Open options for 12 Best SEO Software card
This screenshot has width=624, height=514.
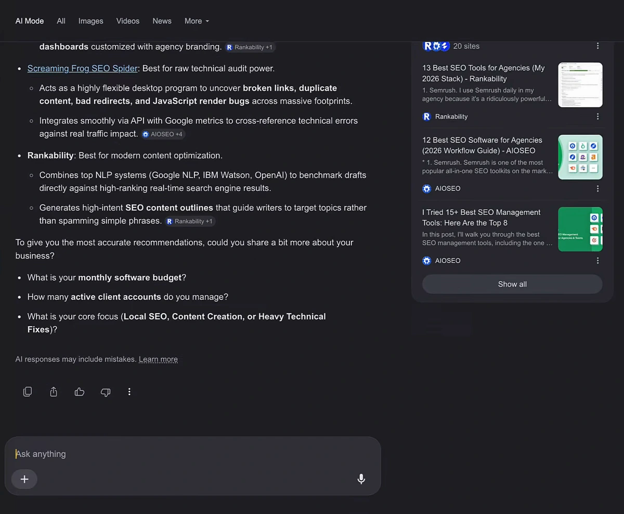coord(597,188)
